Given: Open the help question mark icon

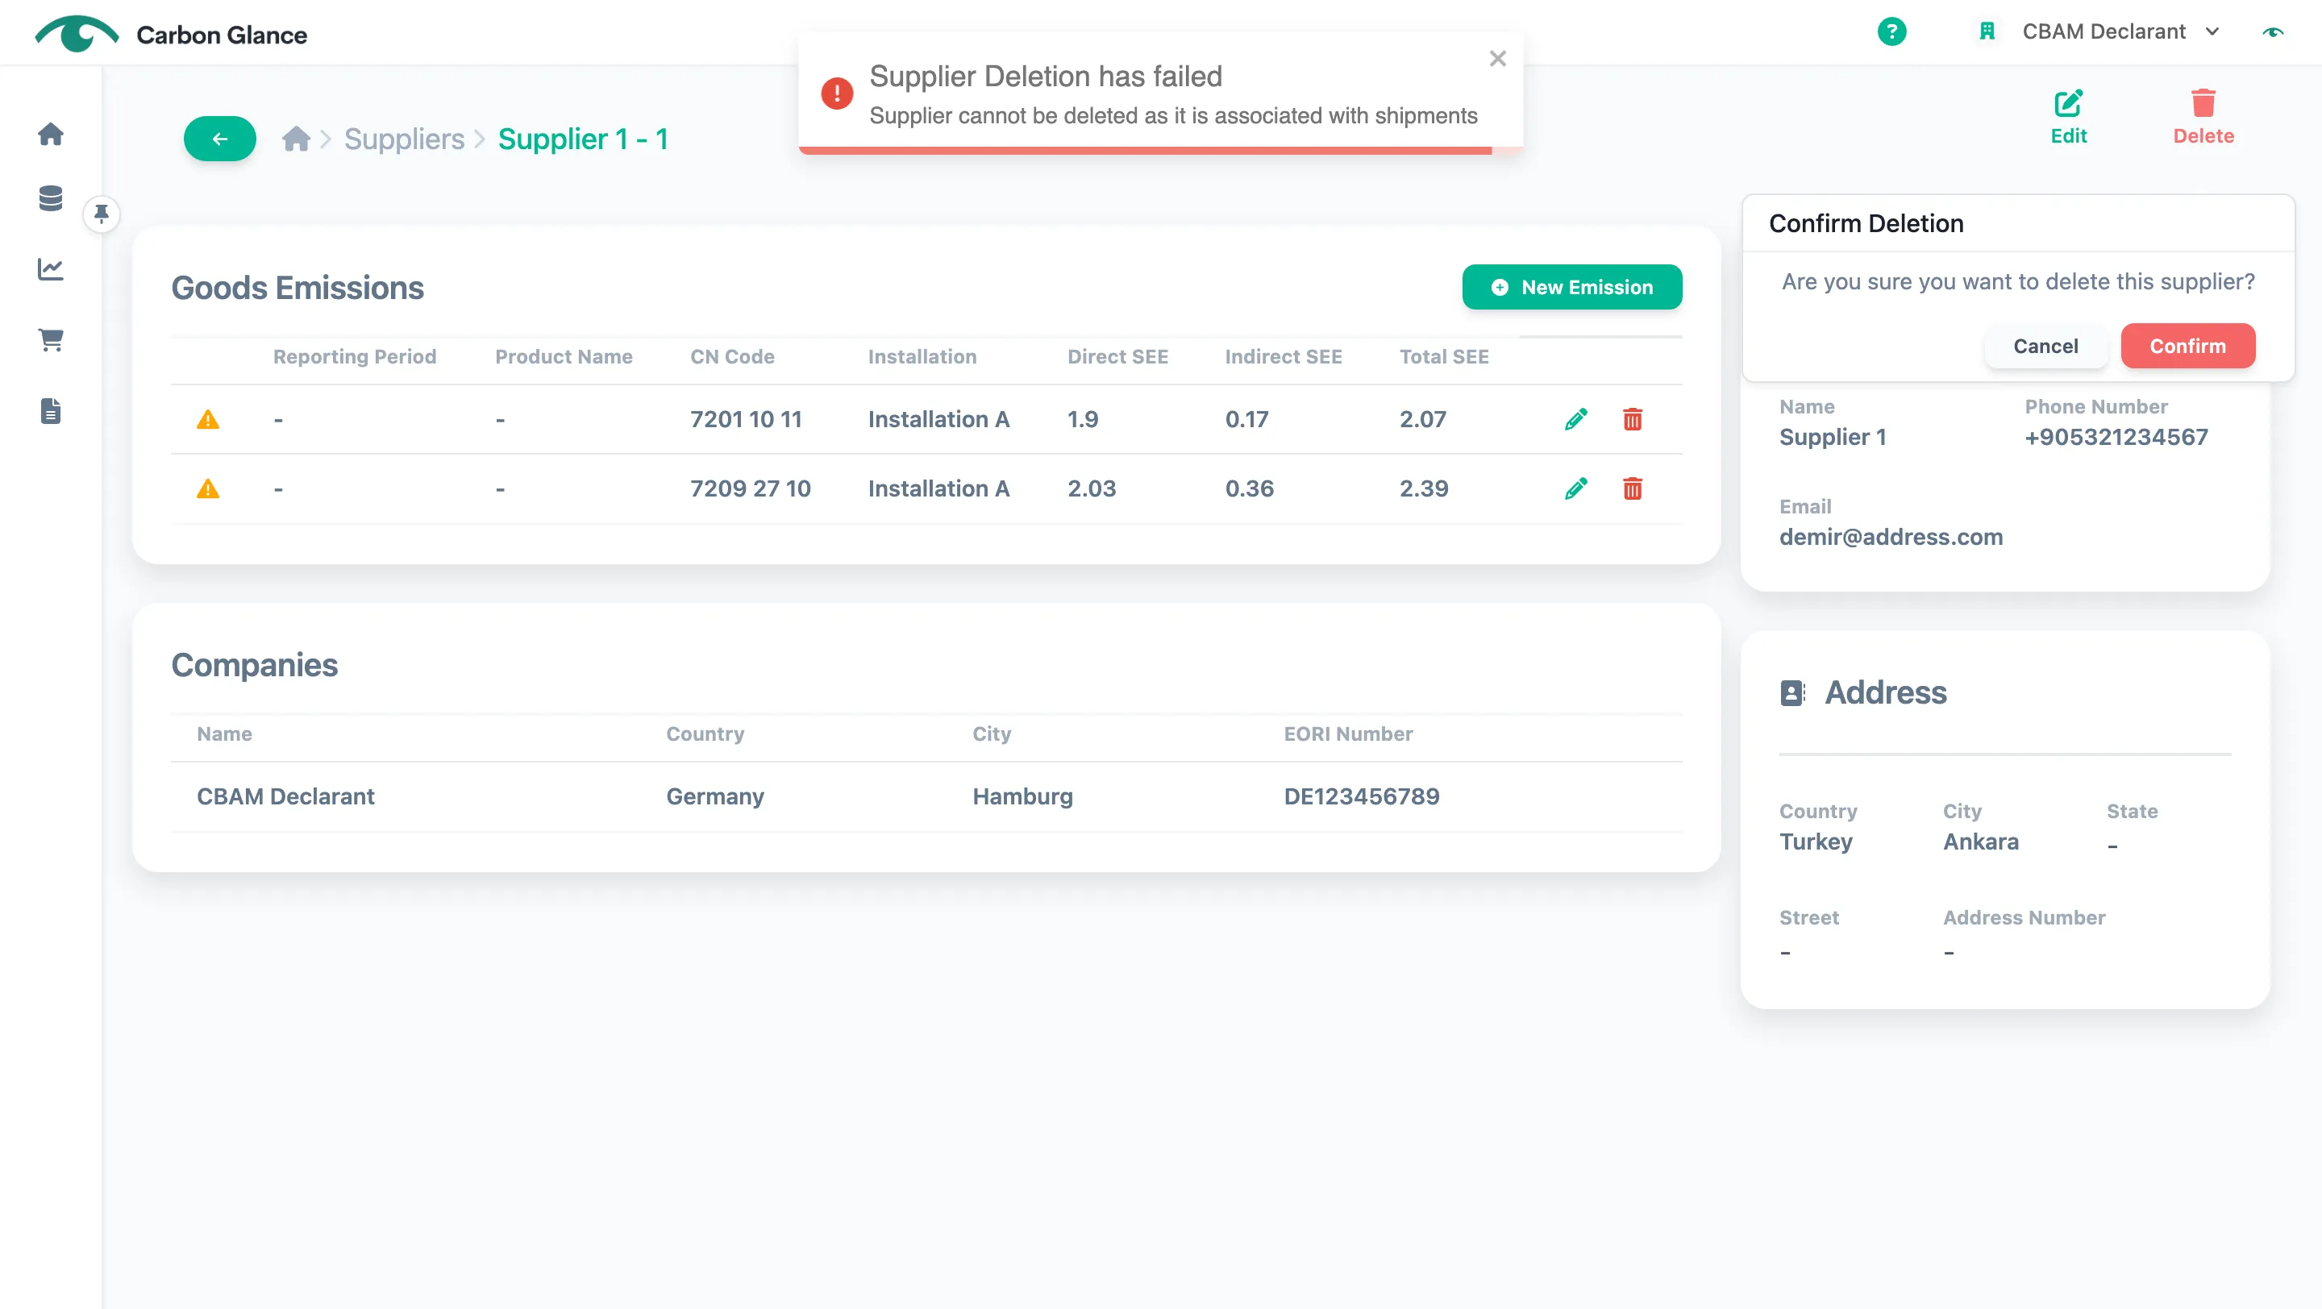Looking at the screenshot, I should pyautogui.click(x=1891, y=31).
